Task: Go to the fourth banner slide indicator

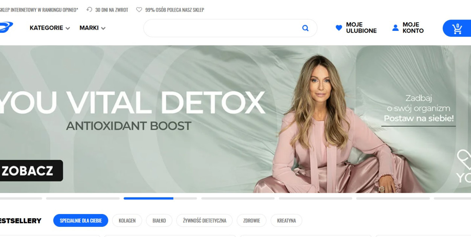Action: [238, 198]
